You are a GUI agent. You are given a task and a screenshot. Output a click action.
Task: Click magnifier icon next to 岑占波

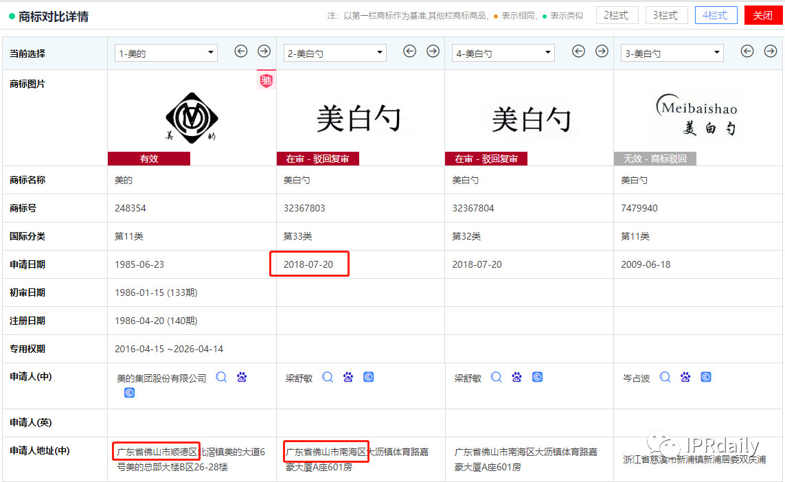pyautogui.click(x=665, y=378)
